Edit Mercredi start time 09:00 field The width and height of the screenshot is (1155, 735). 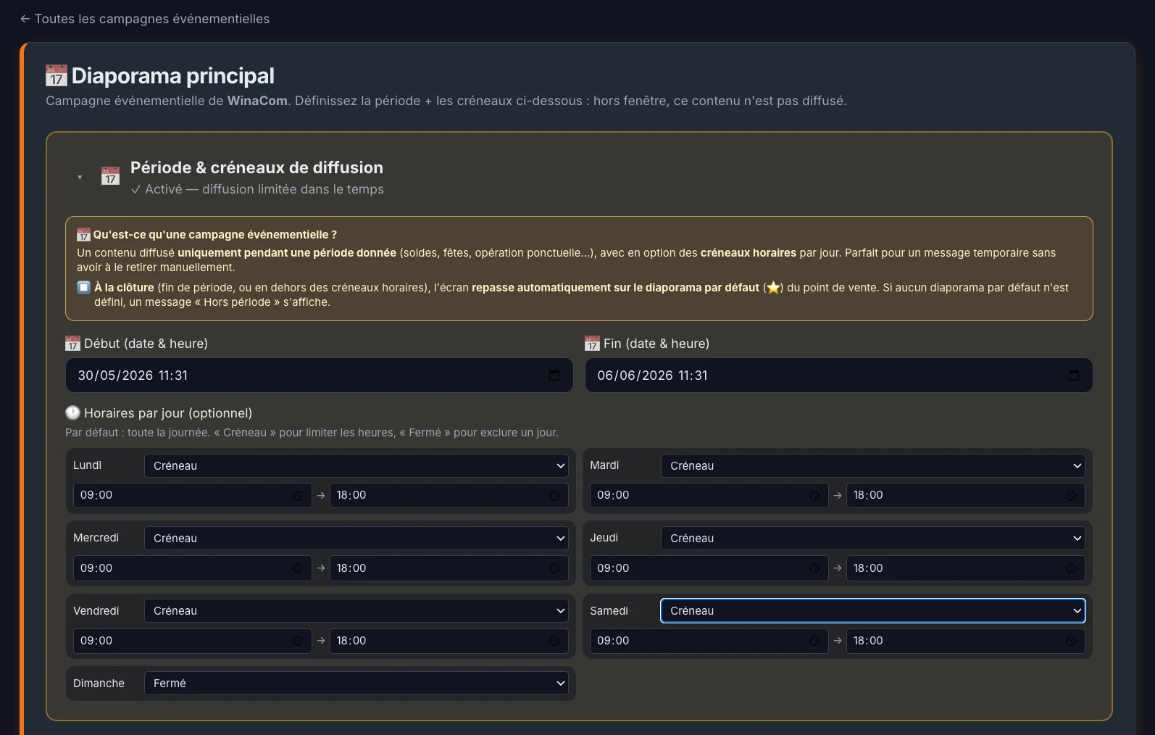click(192, 568)
